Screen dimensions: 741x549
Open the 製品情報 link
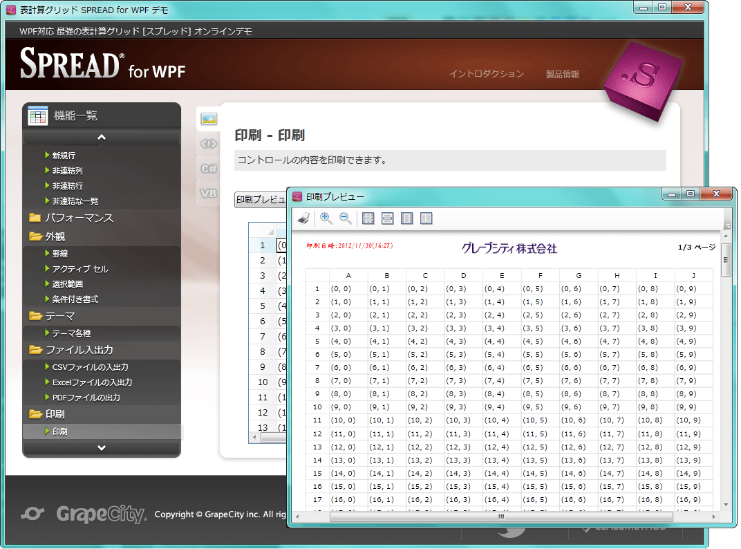(x=562, y=74)
